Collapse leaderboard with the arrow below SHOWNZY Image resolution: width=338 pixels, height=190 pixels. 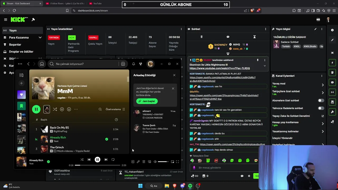[228, 54]
